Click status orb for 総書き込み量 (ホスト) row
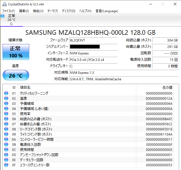 [x=6, y=124]
